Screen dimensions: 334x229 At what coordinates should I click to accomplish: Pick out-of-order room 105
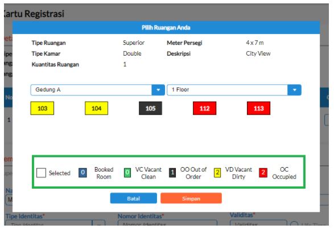(150, 108)
